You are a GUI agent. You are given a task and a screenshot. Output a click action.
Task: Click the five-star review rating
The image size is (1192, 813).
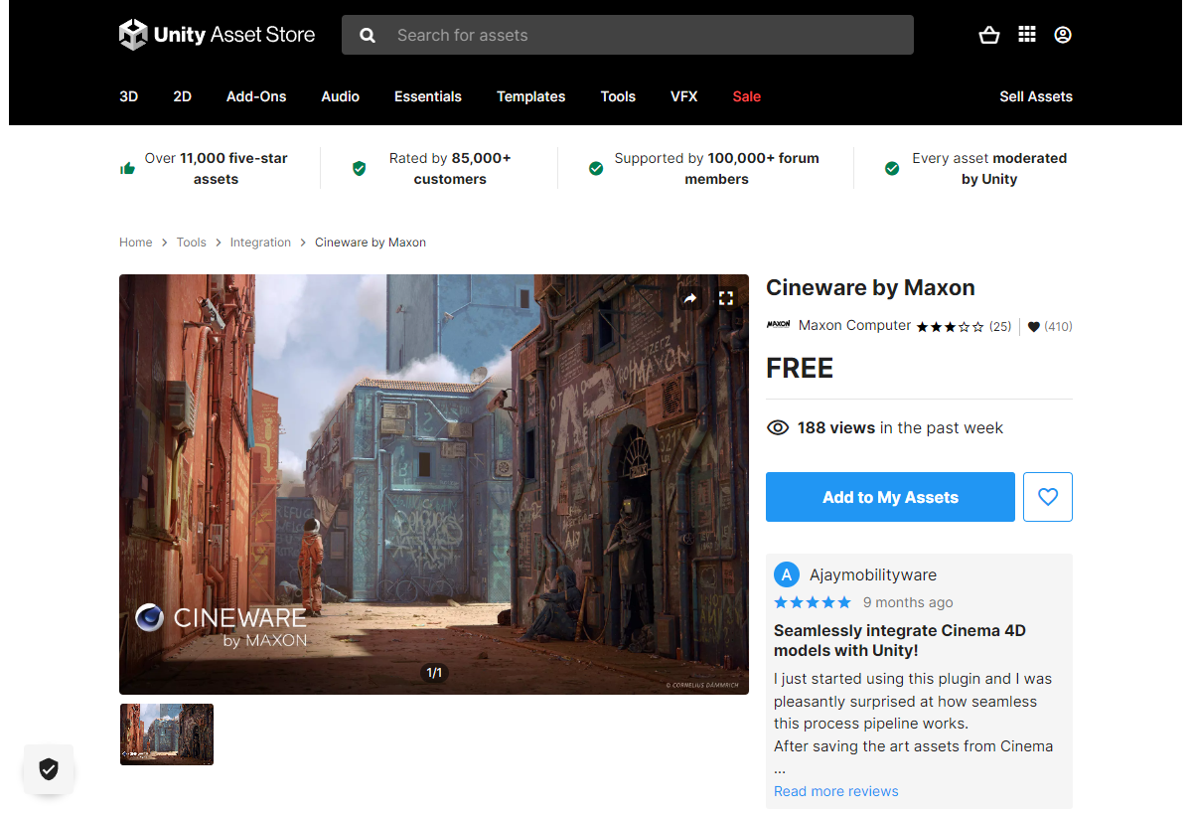coord(813,602)
